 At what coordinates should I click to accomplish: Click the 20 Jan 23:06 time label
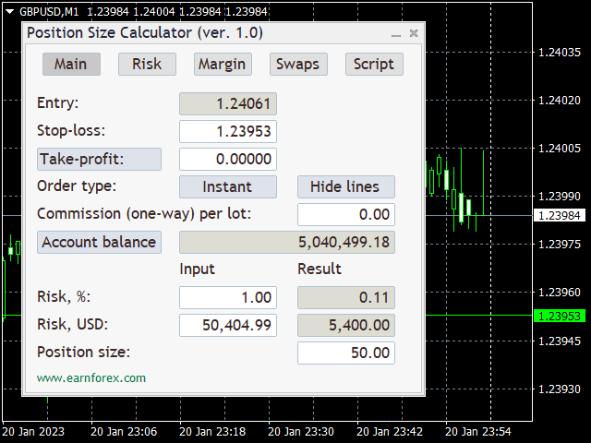point(124,431)
